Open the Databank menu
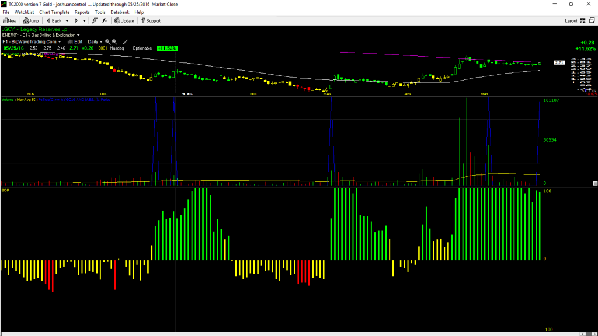Screen dimensions: 598x336 [x=120, y=12]
